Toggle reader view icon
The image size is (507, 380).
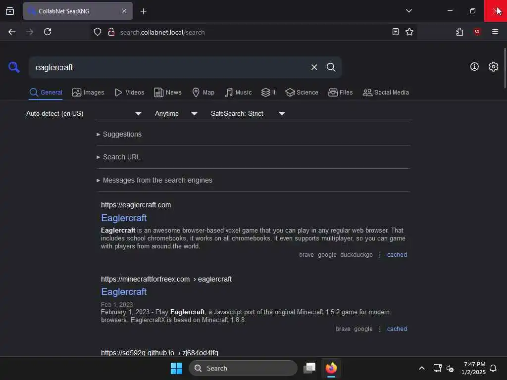coord(395,32)
